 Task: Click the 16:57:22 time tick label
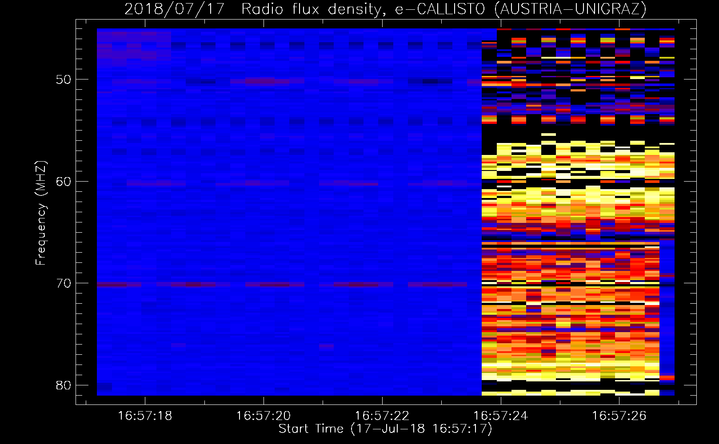(382, 416)
